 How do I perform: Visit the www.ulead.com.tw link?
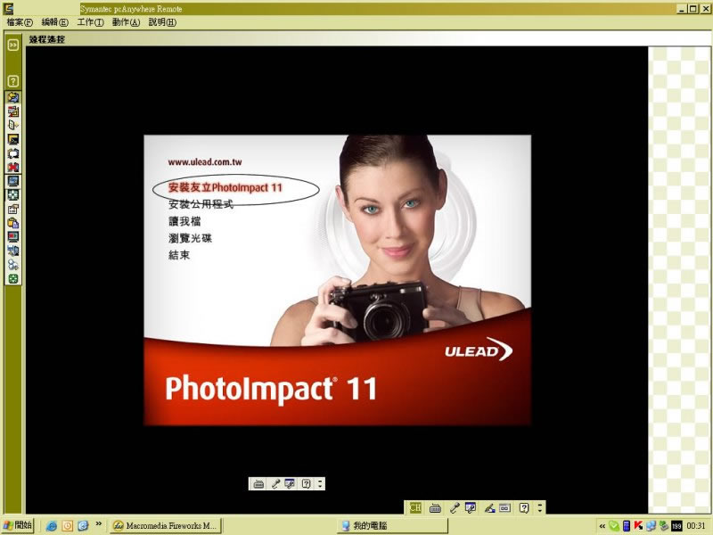[205, 162]
